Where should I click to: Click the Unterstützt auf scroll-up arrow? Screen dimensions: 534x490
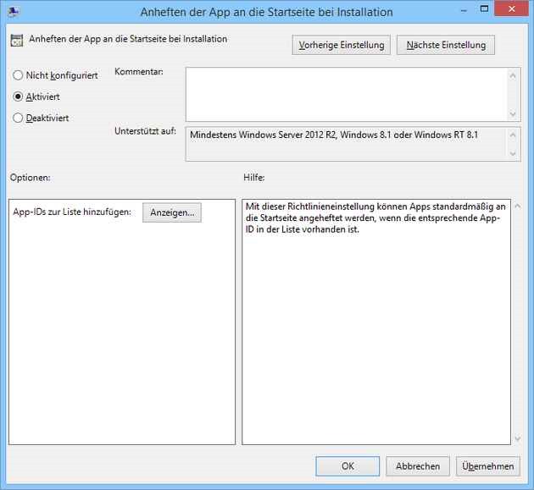pos(514,135)
